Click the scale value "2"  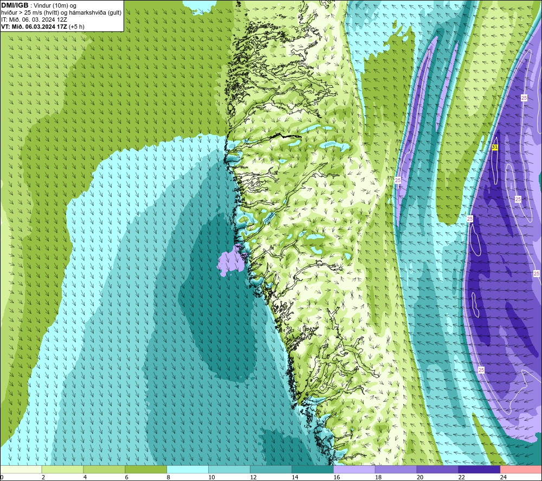click(43, 477)
